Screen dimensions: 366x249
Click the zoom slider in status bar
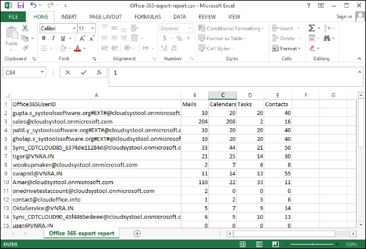[312, 245]
